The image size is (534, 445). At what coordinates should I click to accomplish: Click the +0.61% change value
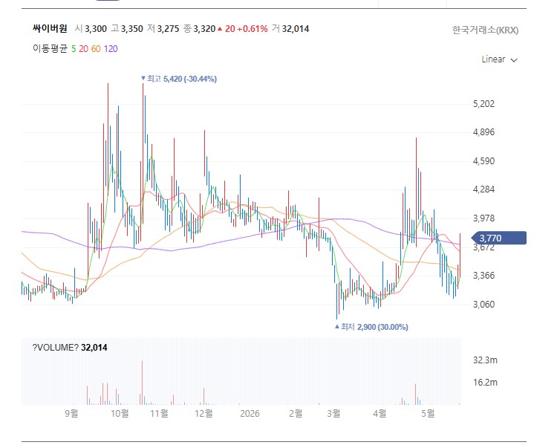point(253,29)
